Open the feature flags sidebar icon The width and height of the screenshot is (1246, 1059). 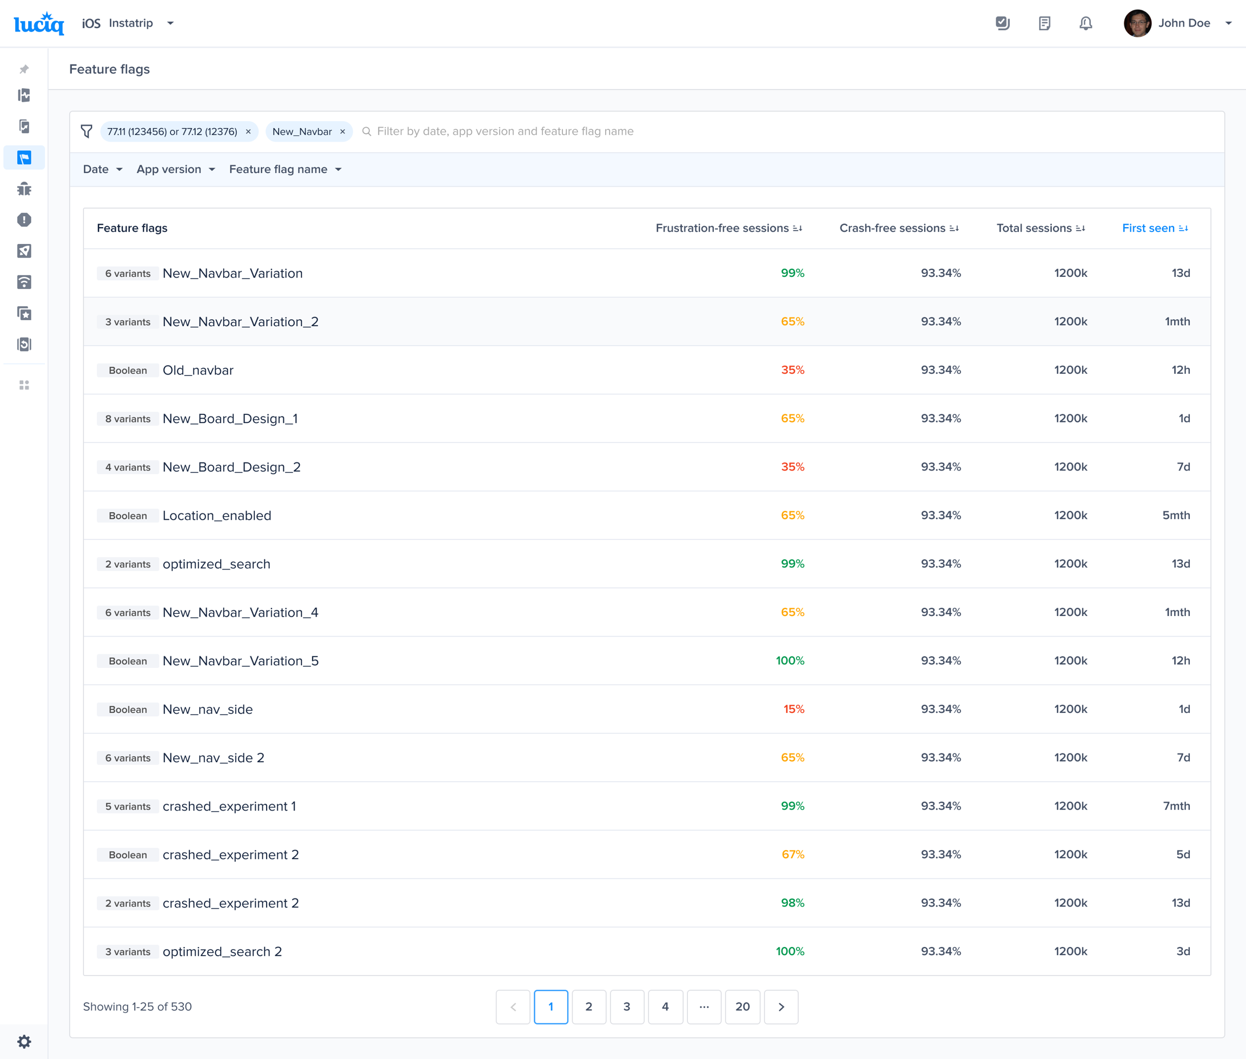point(24,158)
